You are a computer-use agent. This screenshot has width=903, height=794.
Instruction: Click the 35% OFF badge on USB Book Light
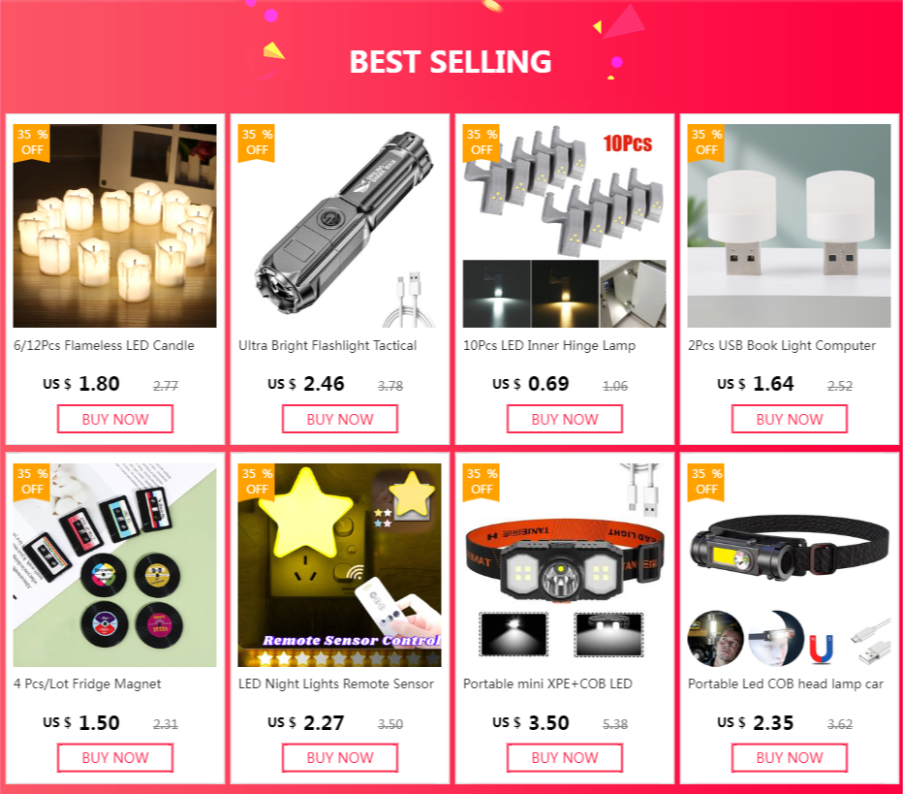706,143
